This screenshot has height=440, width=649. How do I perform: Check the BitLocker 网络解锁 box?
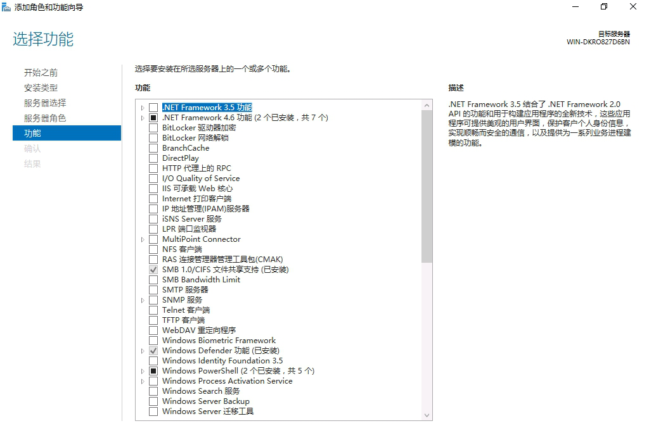pos(153,138)
